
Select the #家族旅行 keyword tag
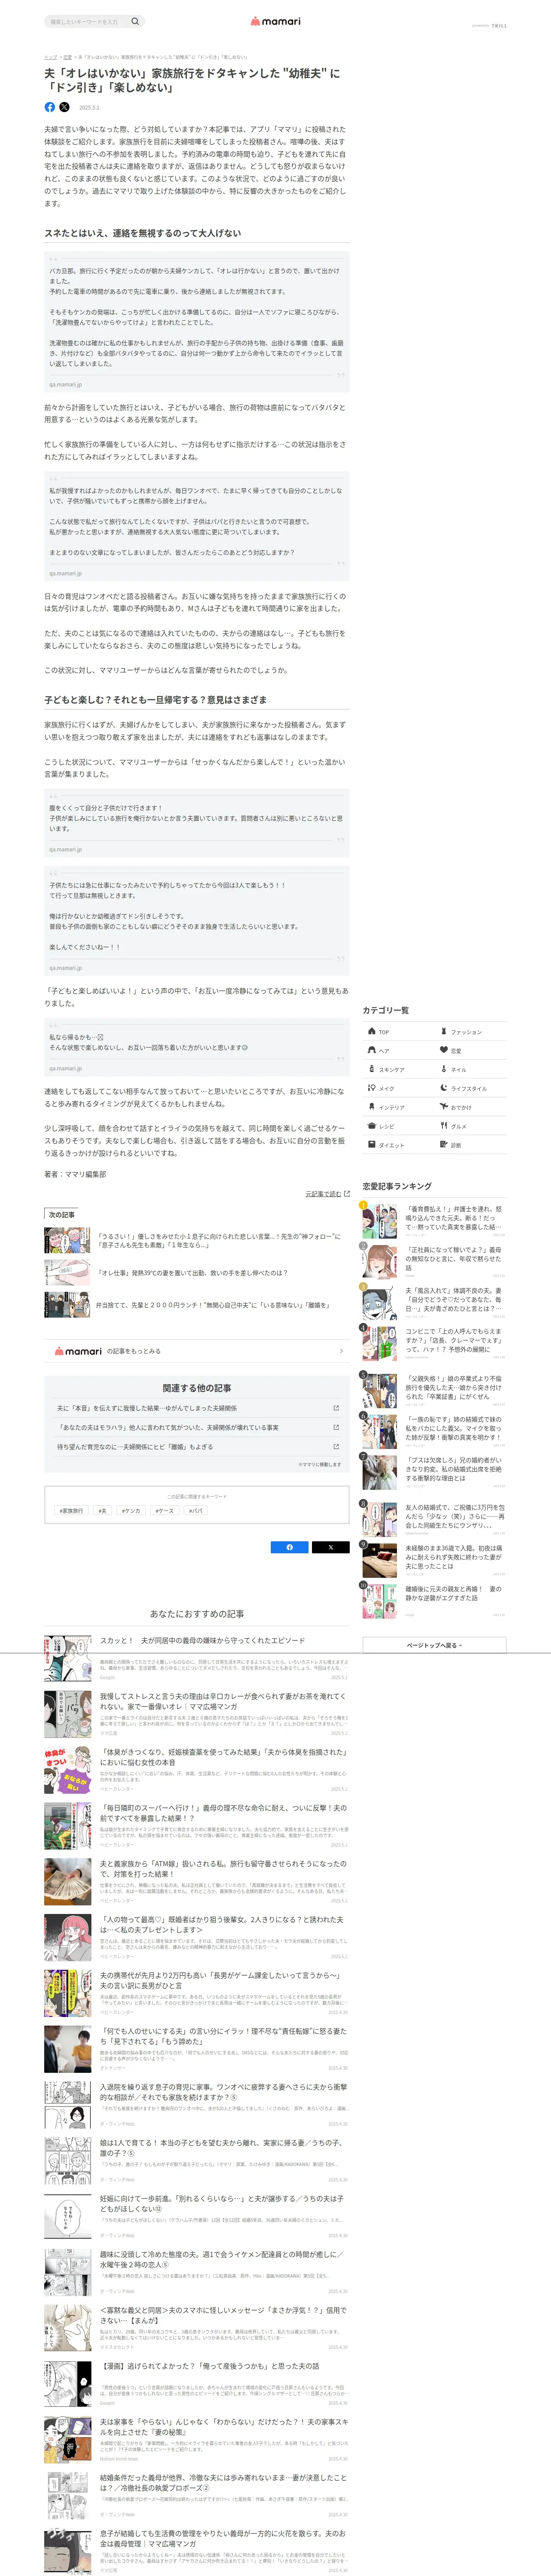point(72,1510)
